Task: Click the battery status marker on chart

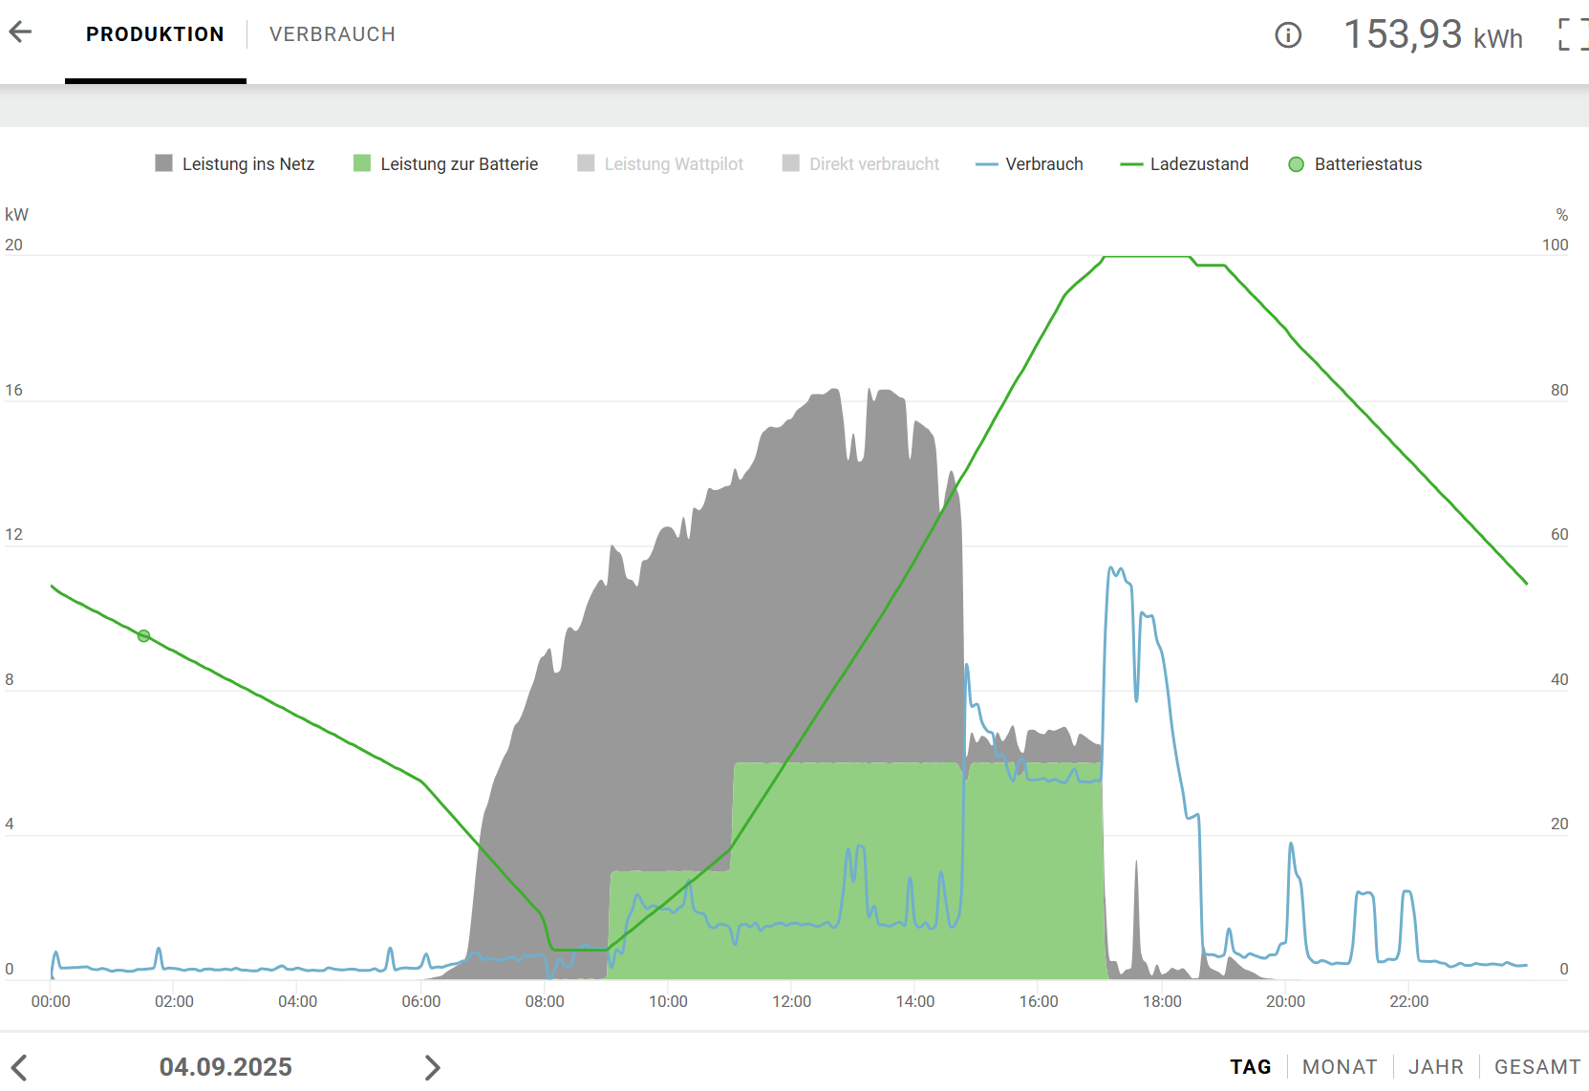Action: click(x=143, y=636)
